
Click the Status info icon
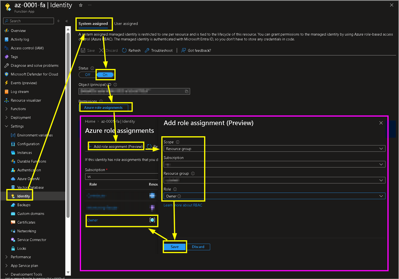pyautogui.click(x=92, y=68)
